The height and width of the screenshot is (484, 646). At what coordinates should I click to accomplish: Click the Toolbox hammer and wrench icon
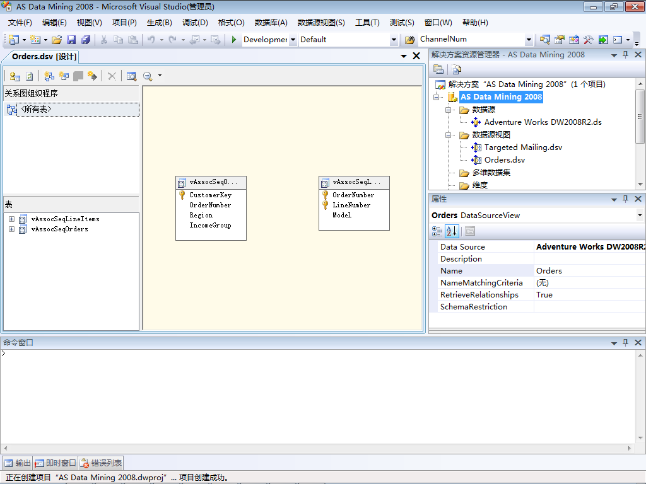click(x=589, y=40)
